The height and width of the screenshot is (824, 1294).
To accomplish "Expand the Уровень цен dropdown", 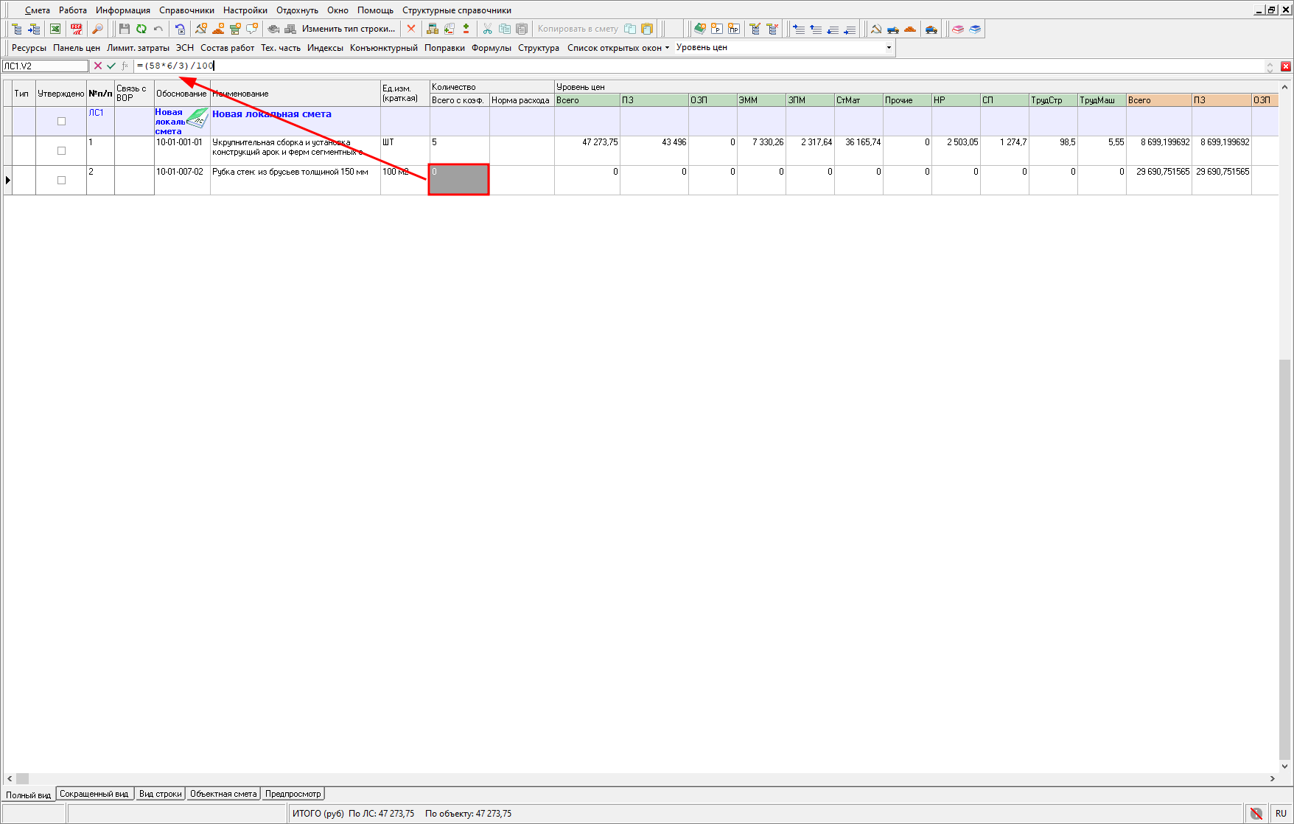I will (888, 47).
